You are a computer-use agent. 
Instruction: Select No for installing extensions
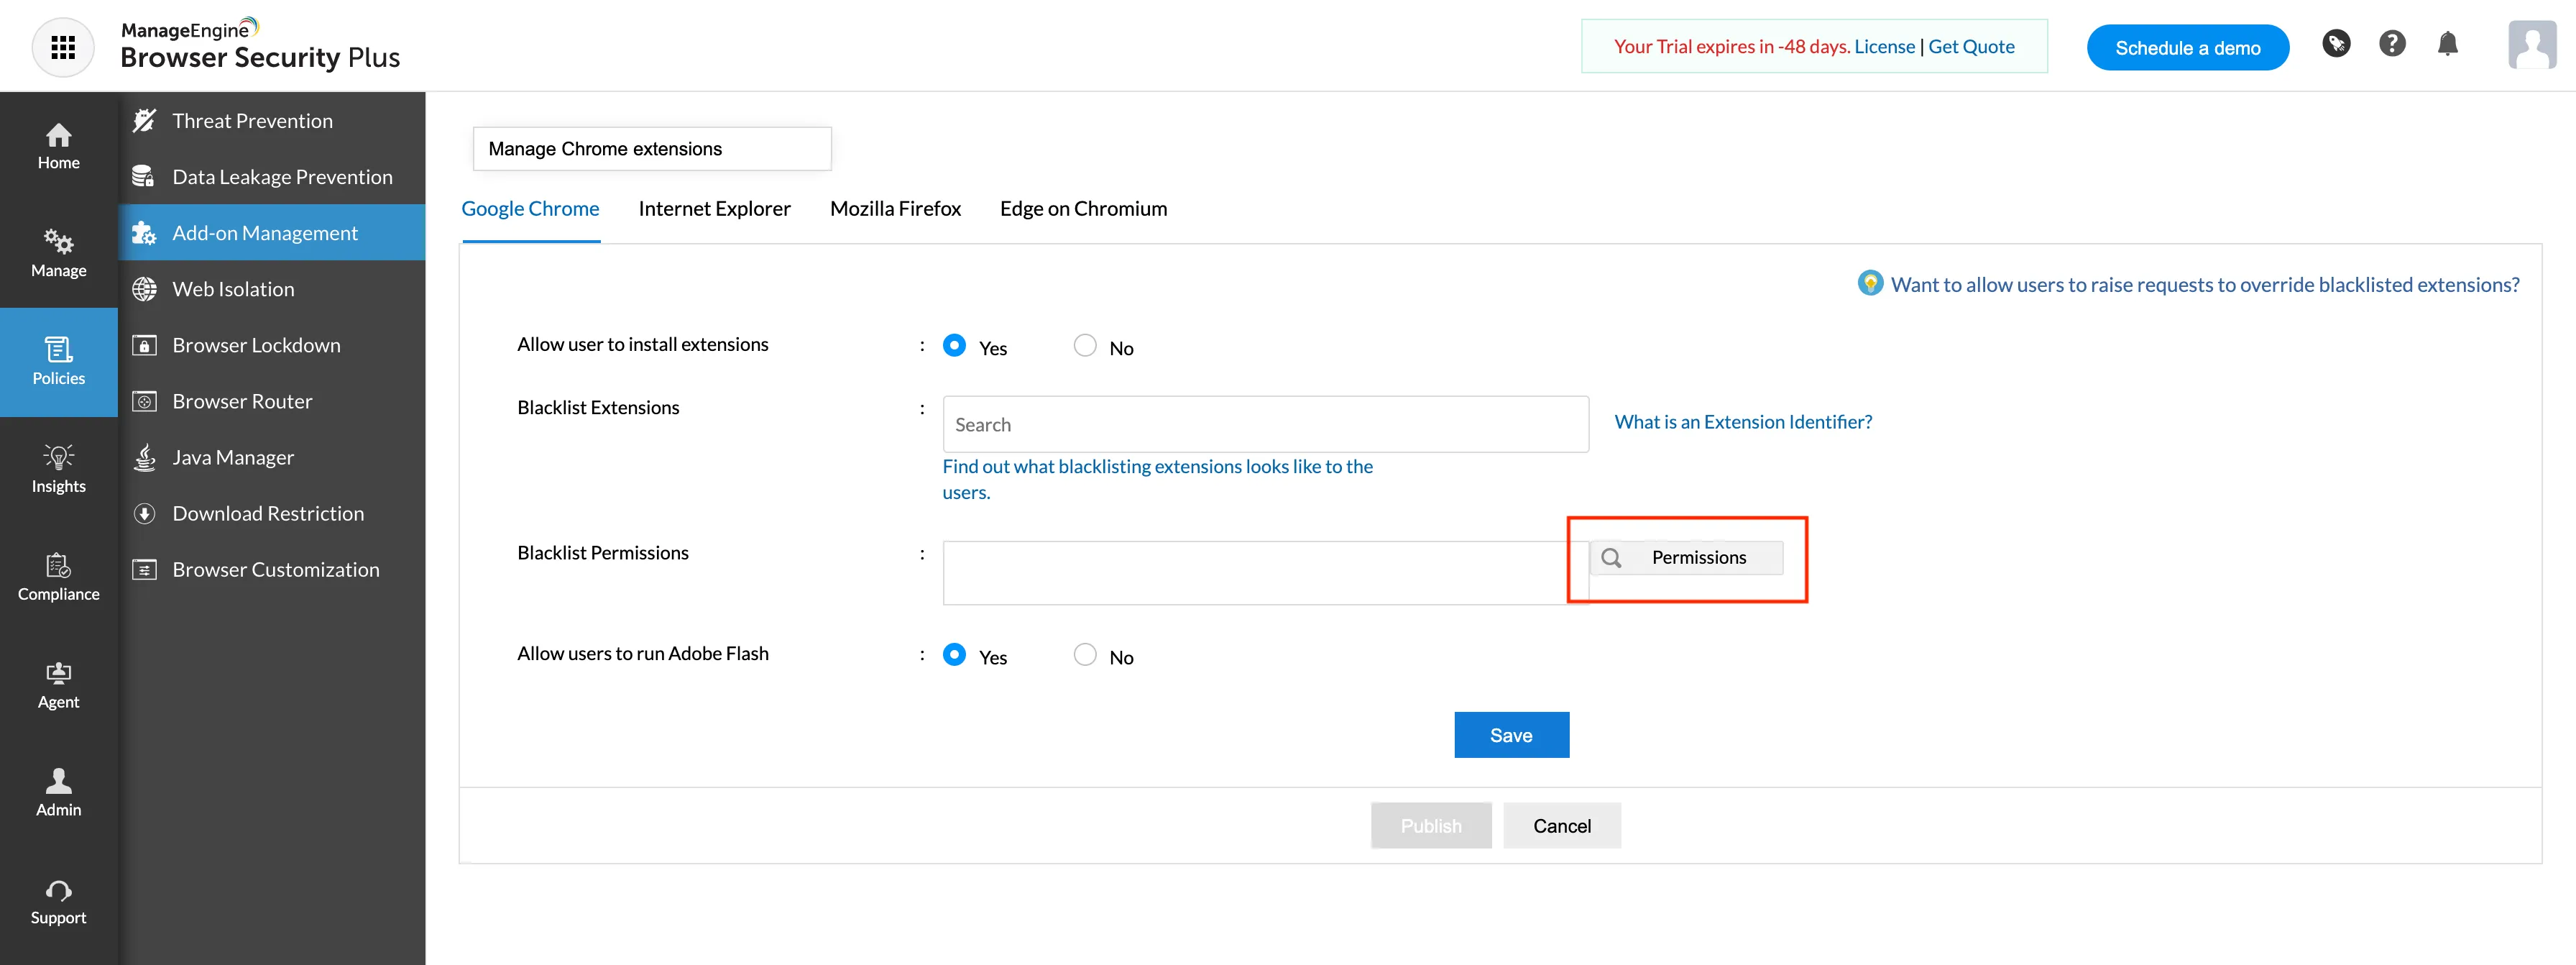coord(1085,346)
